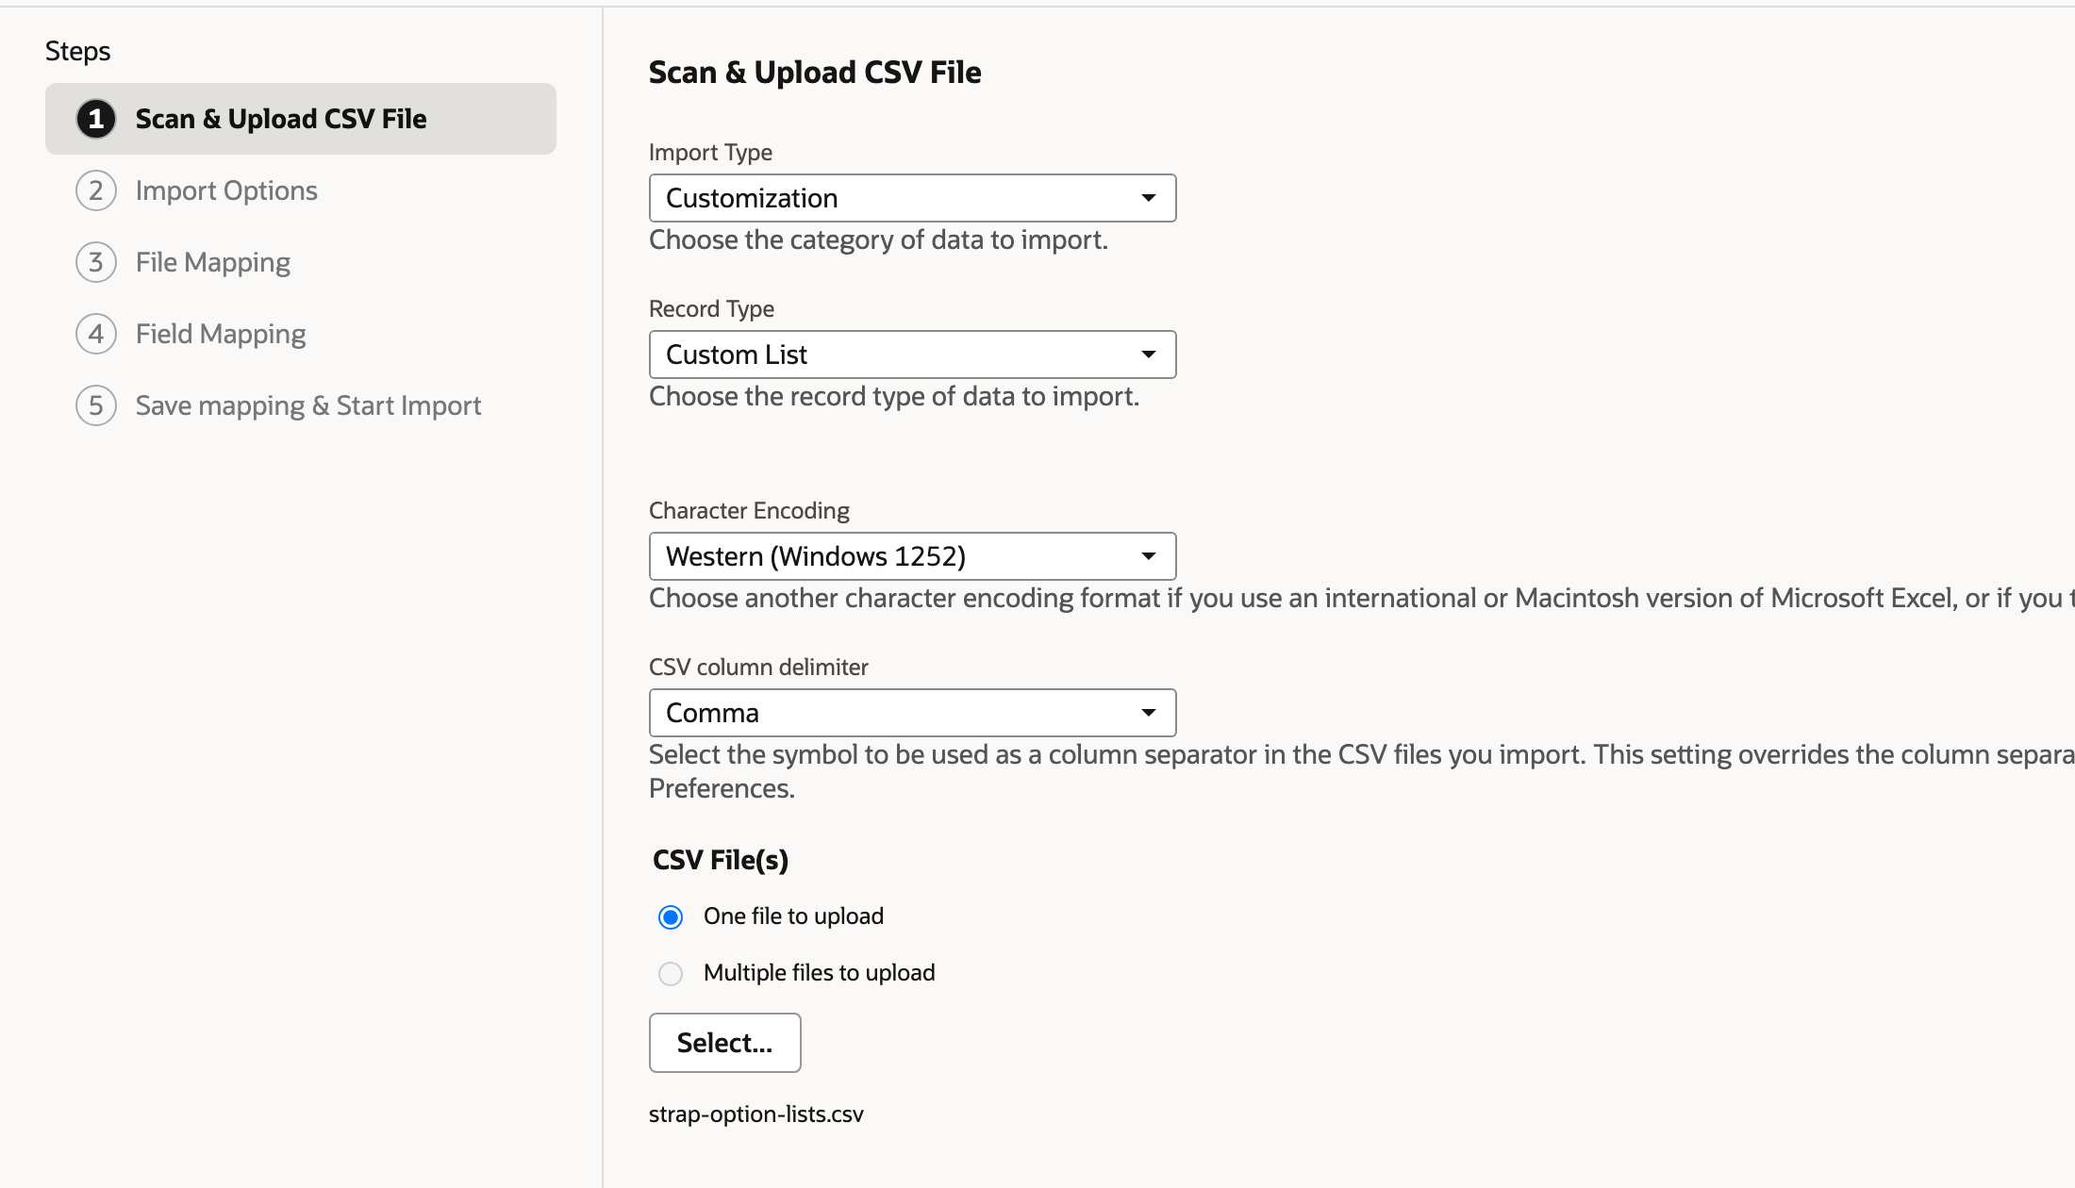The width and height of the screenshot is (2075, 1188).
Task: Click the Character Encoding label
Action: (x=749, y=510)
